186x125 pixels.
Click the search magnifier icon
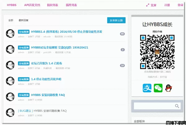[177, 106]
